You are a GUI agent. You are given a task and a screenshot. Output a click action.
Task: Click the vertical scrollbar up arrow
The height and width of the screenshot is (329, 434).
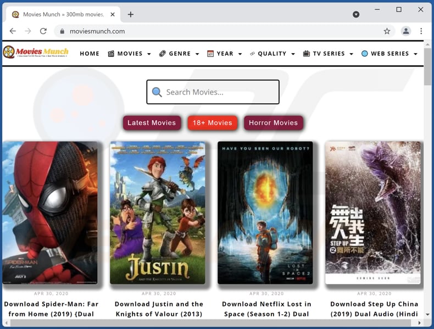pyautogui.click(x=427, y=44)
